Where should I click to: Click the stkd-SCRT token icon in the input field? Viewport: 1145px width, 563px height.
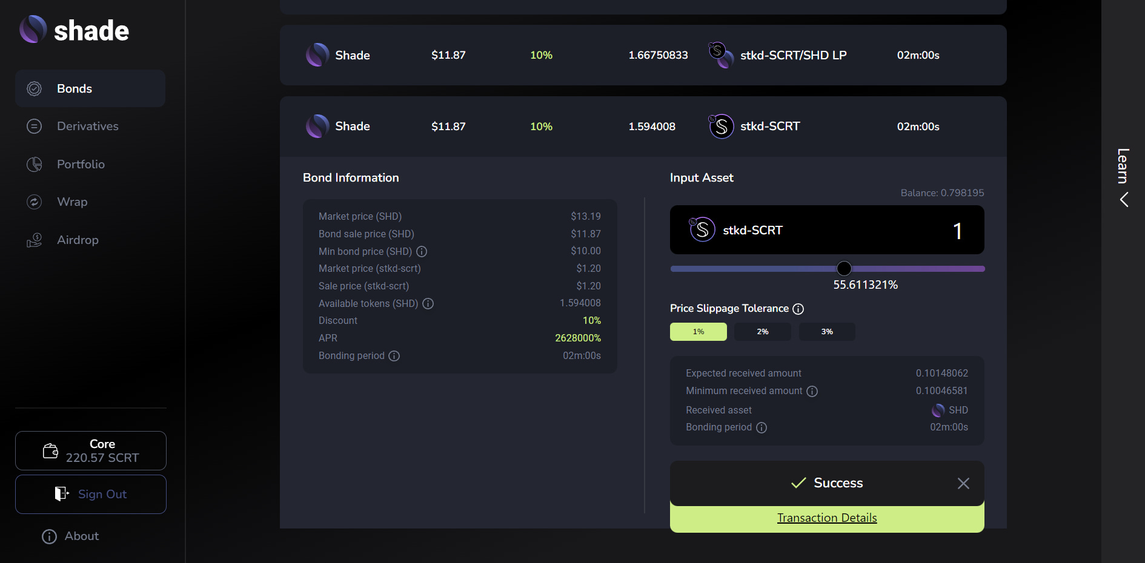702,229
